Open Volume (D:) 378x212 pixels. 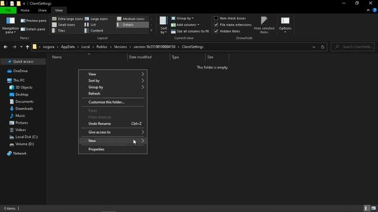22,144
